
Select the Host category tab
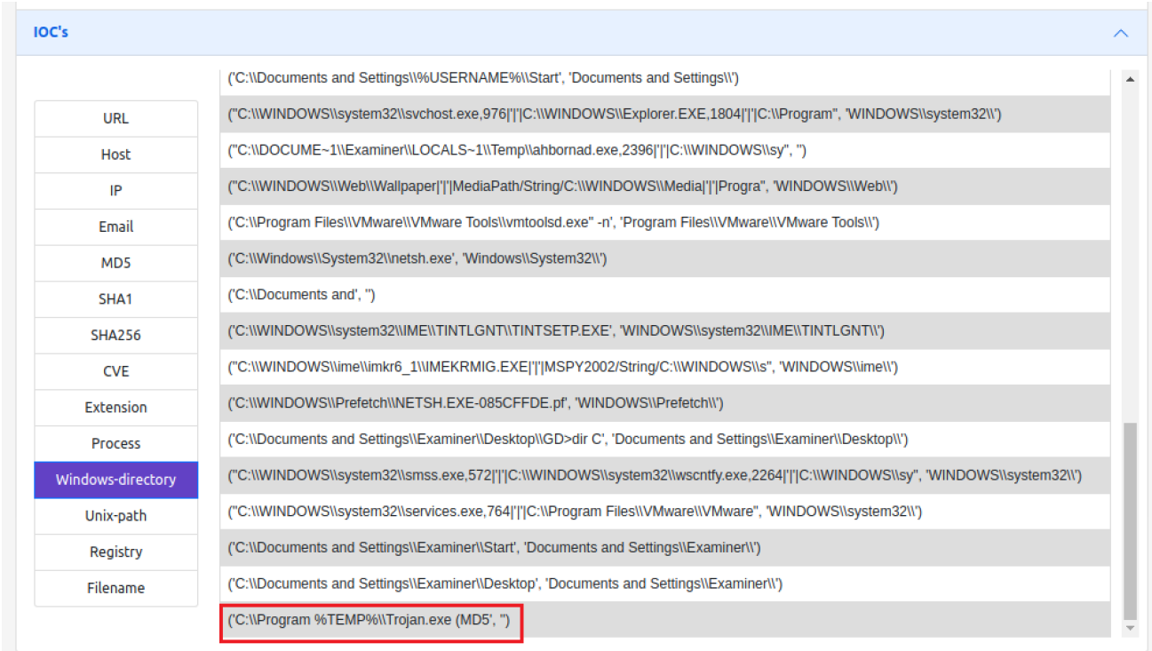coord(115,155)
